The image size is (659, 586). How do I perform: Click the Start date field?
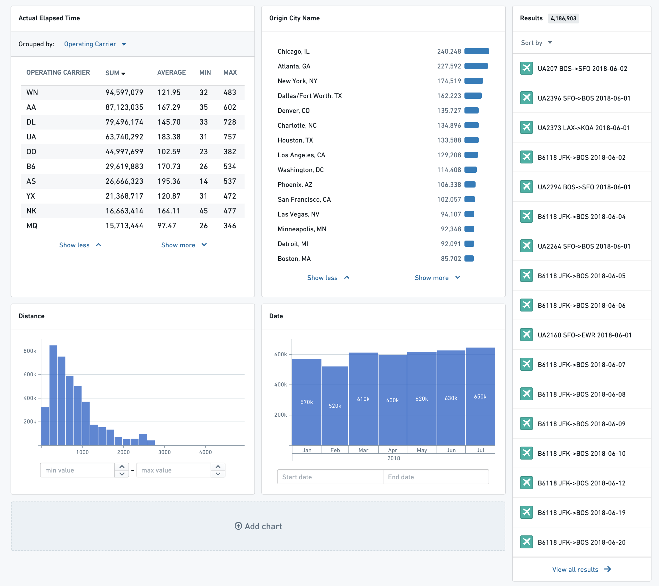click(330, 477)
